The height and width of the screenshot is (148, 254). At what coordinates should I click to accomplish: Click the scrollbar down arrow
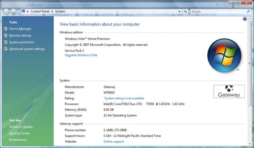[250, 144]
